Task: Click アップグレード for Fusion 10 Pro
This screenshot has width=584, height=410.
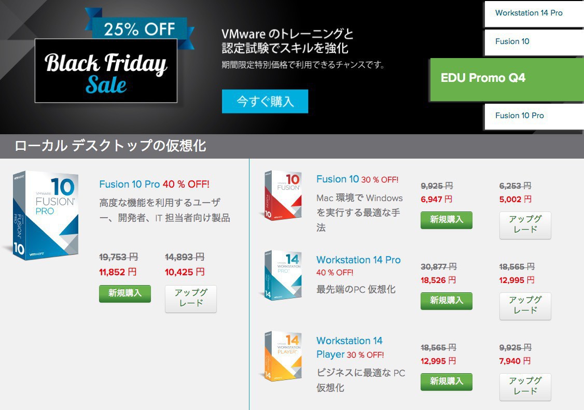Action: coord(191,299)
